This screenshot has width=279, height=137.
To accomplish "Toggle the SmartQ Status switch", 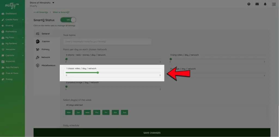I will coord(68,20).
